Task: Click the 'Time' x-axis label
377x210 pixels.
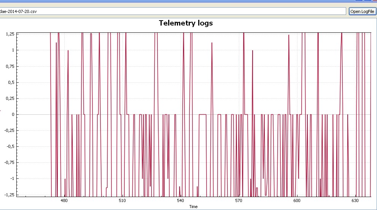Action: (193, 207)
